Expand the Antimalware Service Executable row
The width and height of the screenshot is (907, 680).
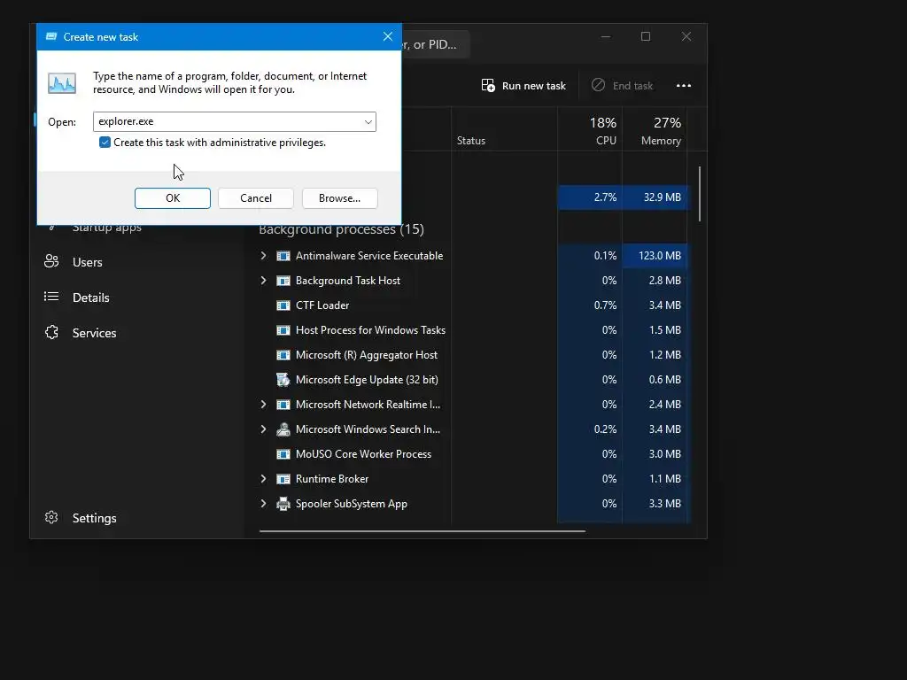pyautogui.click(x=263, y=256)
